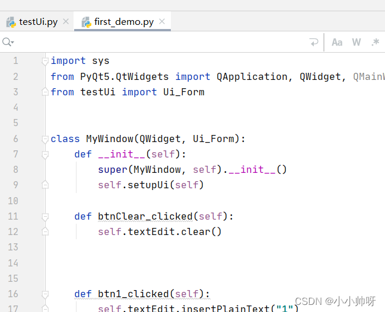Collapse the __init__ method fold at line 7

pos(45,155)
